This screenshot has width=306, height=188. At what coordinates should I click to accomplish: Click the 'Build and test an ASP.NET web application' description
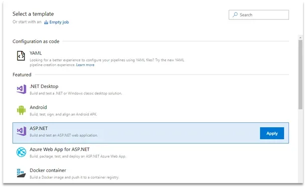click(64, 135)
